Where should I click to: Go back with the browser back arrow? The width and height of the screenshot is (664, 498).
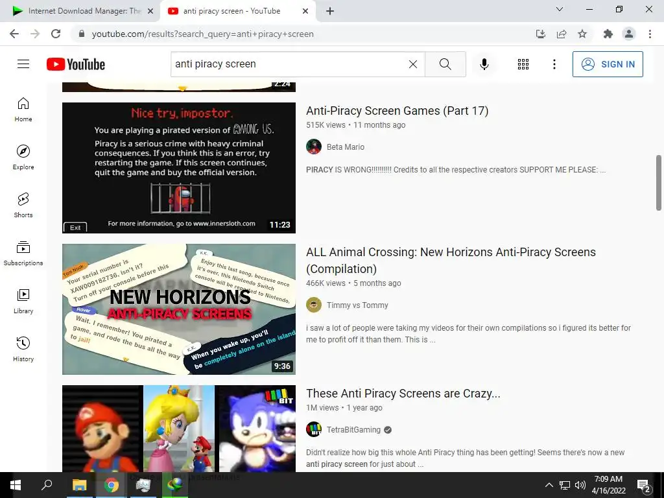[14, 34]
